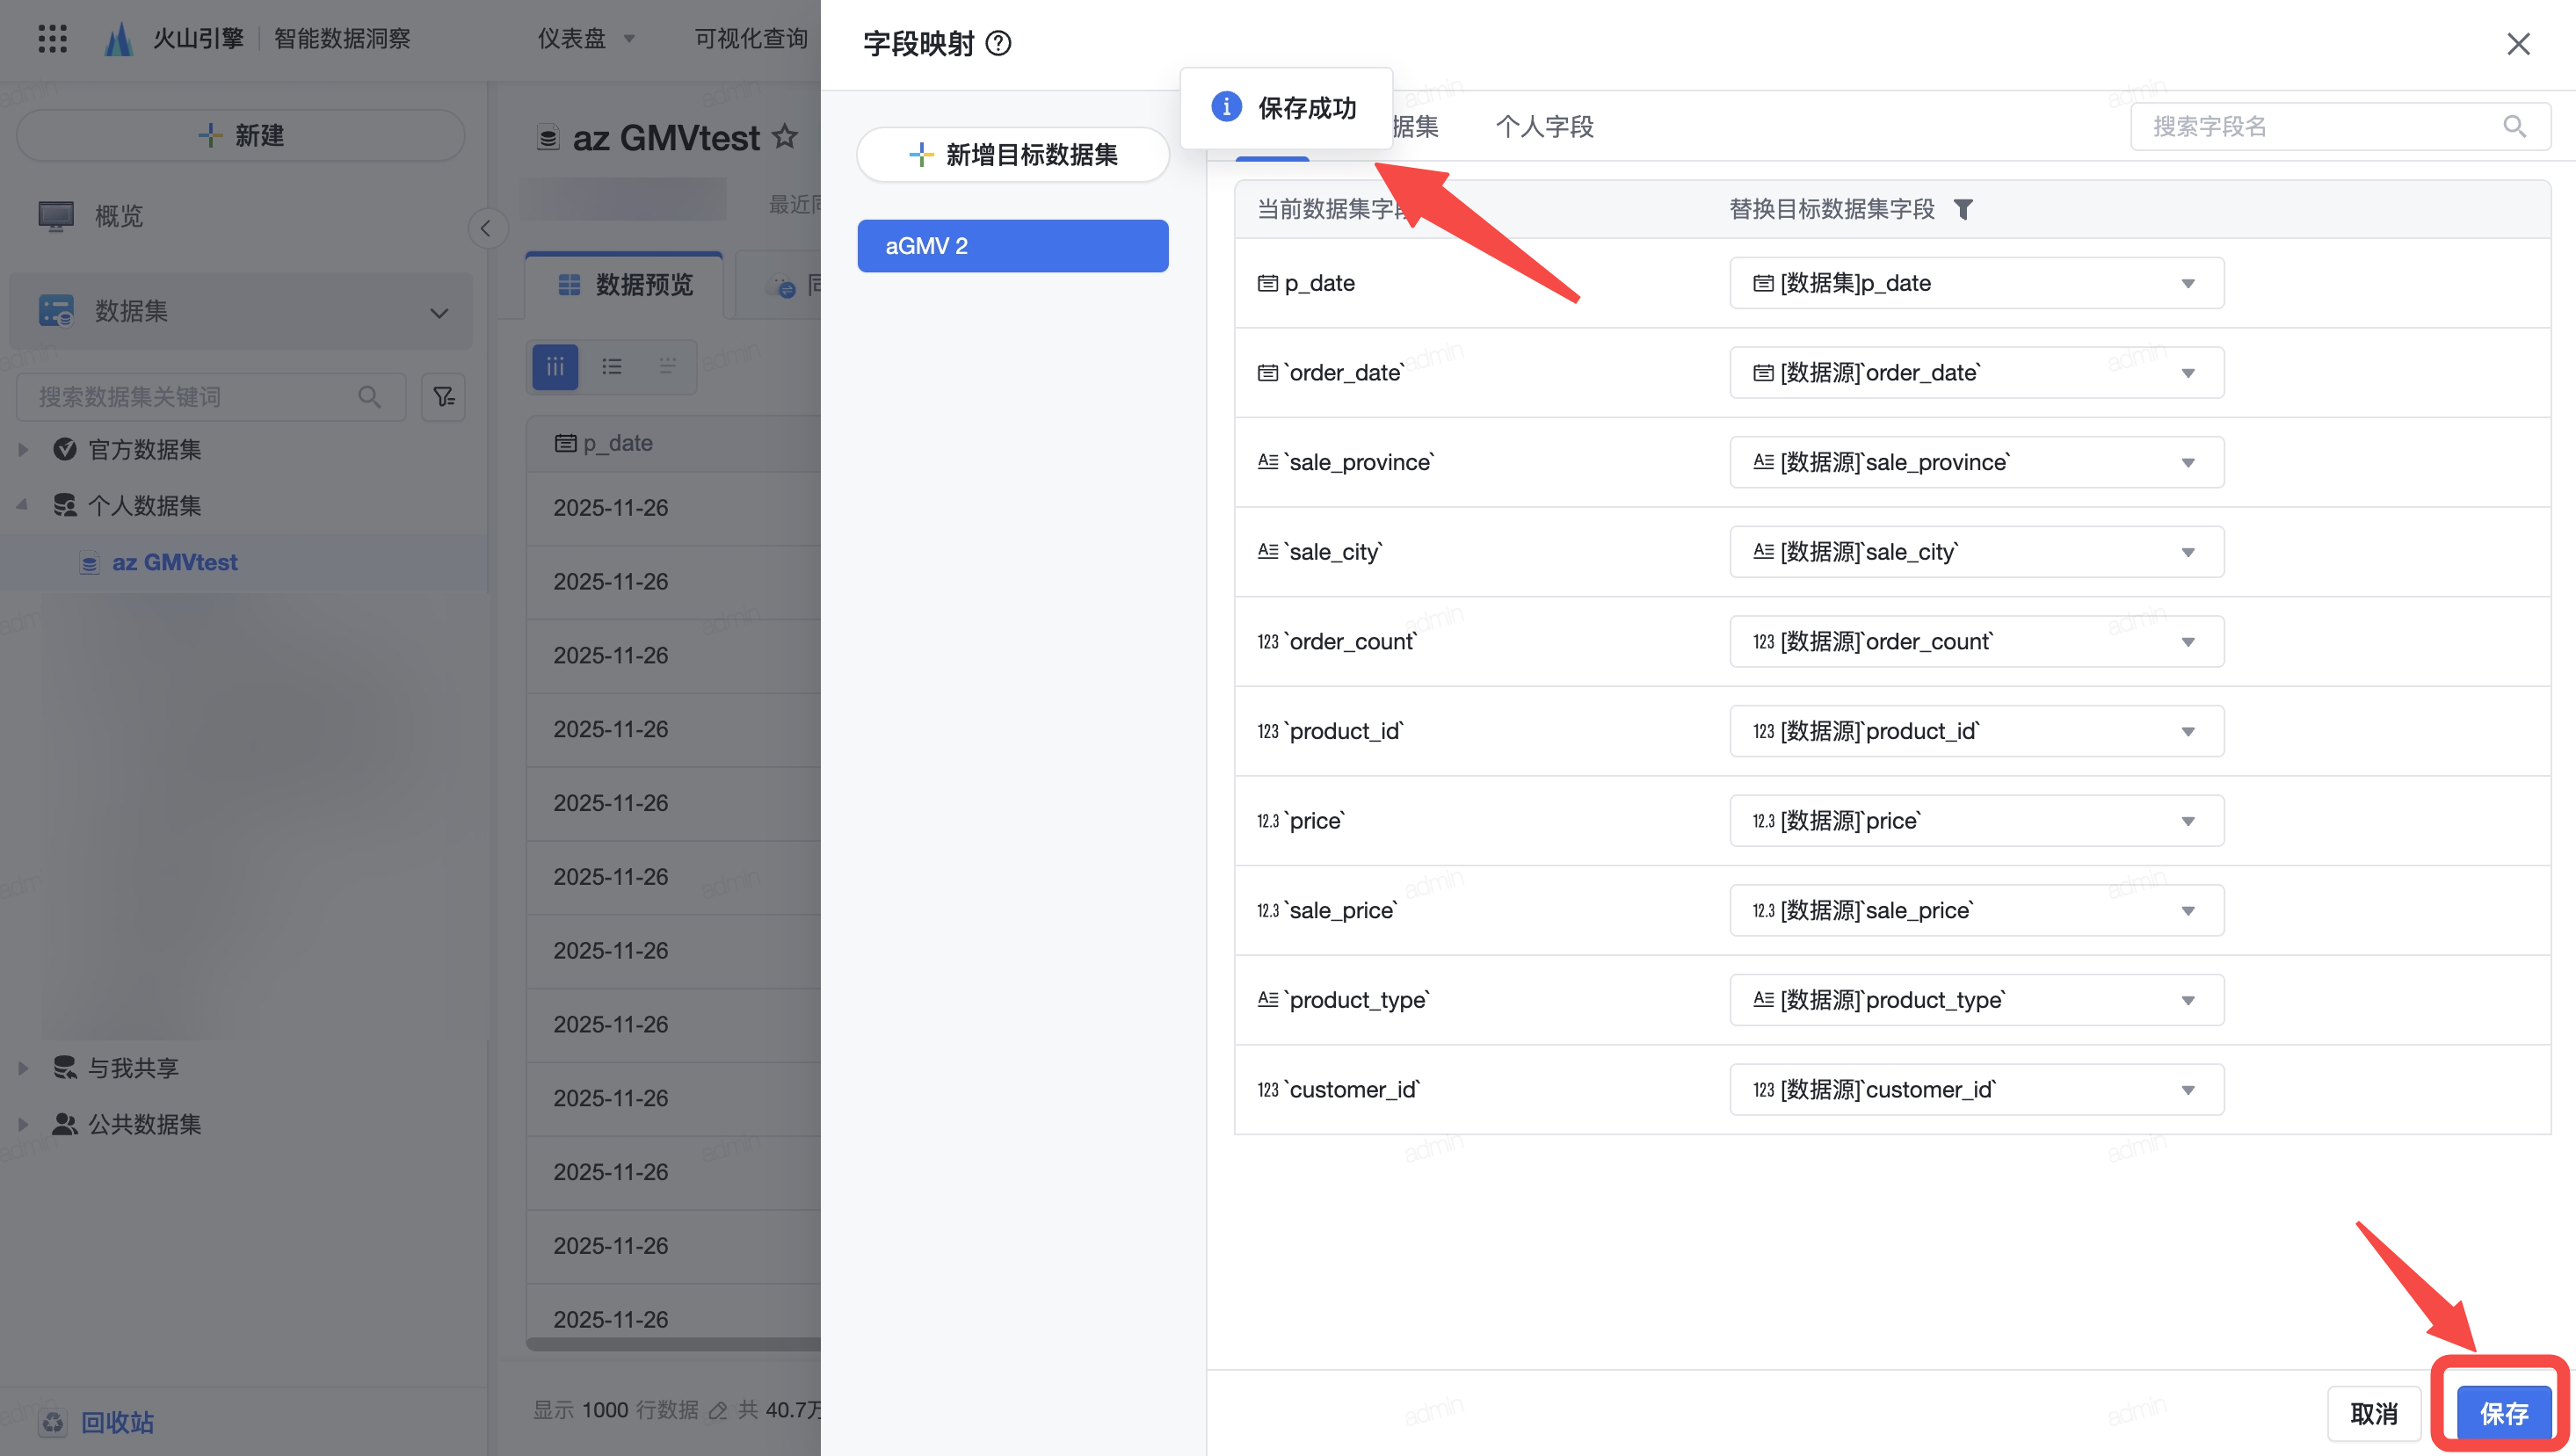The width and height of the screenshot is (2576, 1456).
Task: Collapse the sidebar with arrow handle
Action: pyautogui.click(x=486, y=228)
